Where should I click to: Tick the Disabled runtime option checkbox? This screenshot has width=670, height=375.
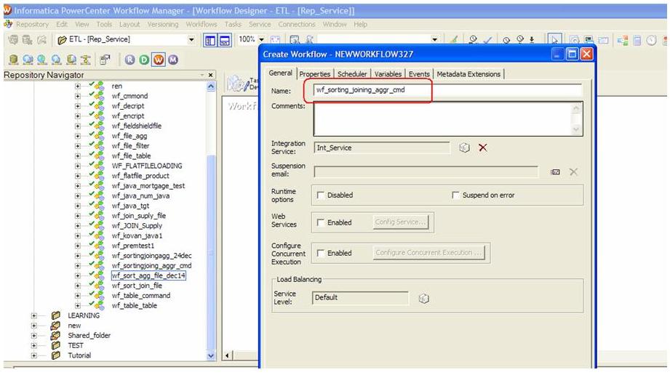coord(320,195)
